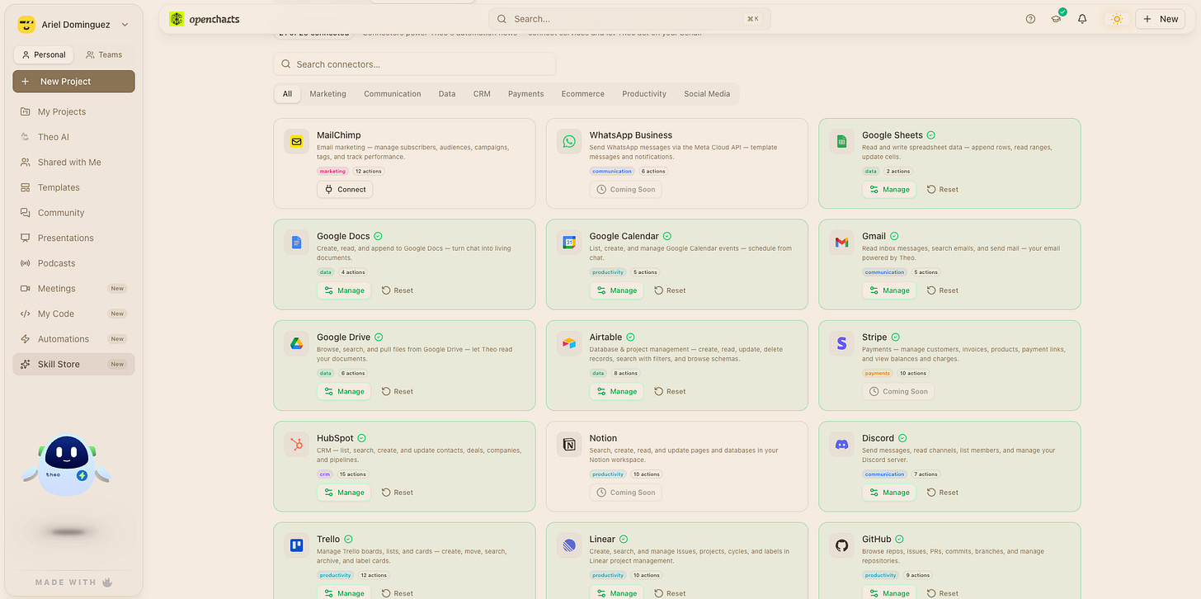
Task: Click the Google Drive logo icon
Action: (297, 344)
